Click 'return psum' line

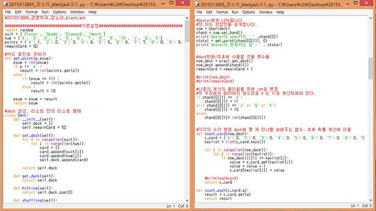(25, 103)
